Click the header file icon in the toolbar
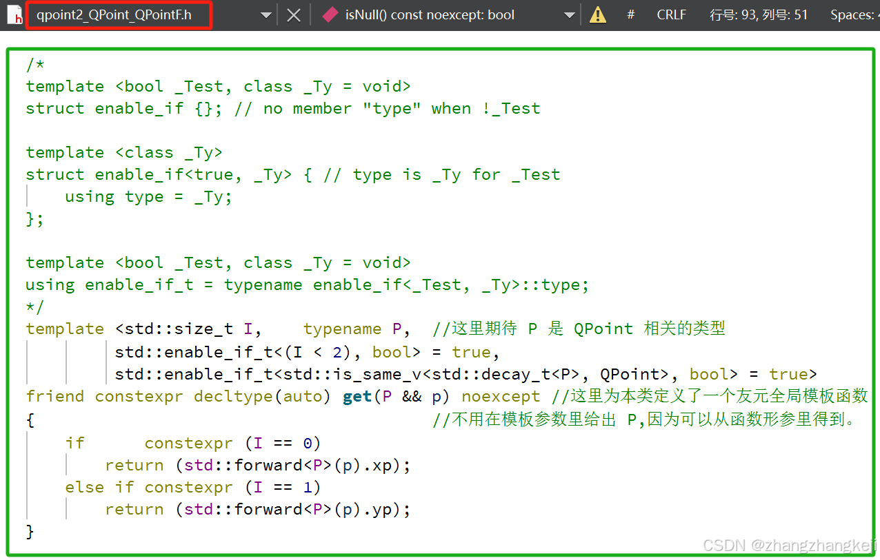 pos(14,14)
